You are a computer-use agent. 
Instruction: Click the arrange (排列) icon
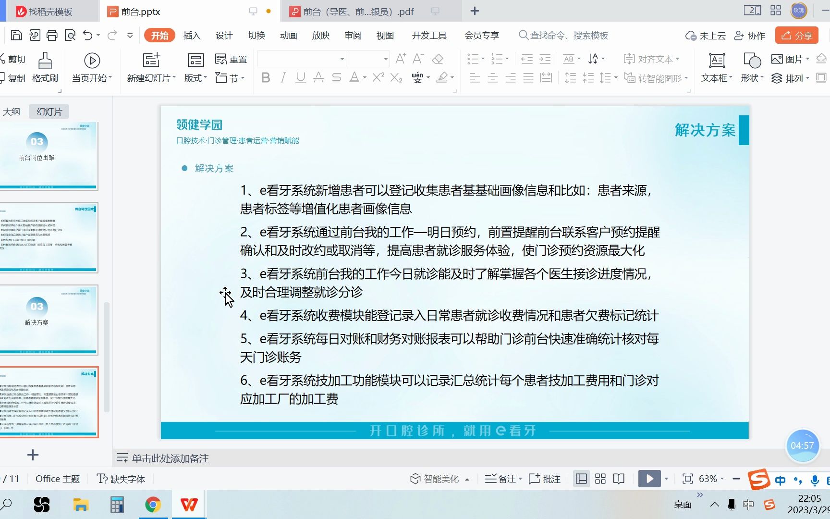pyautogui.click(x=777, y=78)
